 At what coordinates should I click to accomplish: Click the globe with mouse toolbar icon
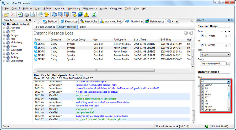[x=40, y=14]
